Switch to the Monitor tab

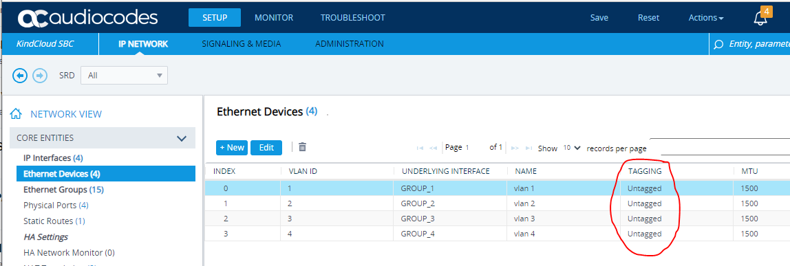click(x=274, y=18)
